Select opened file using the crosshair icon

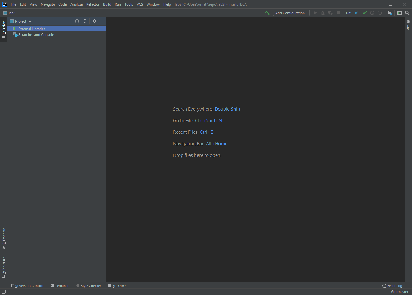click(77, 21)
